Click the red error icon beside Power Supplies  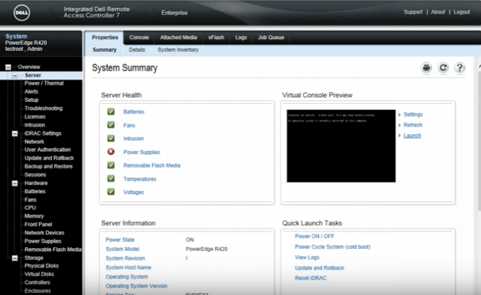pos(111,152)
